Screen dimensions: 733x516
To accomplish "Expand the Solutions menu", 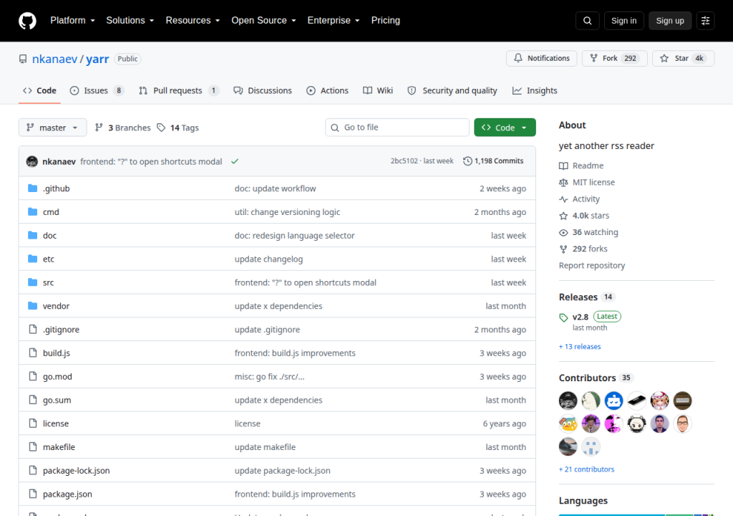I will [130, 21].
